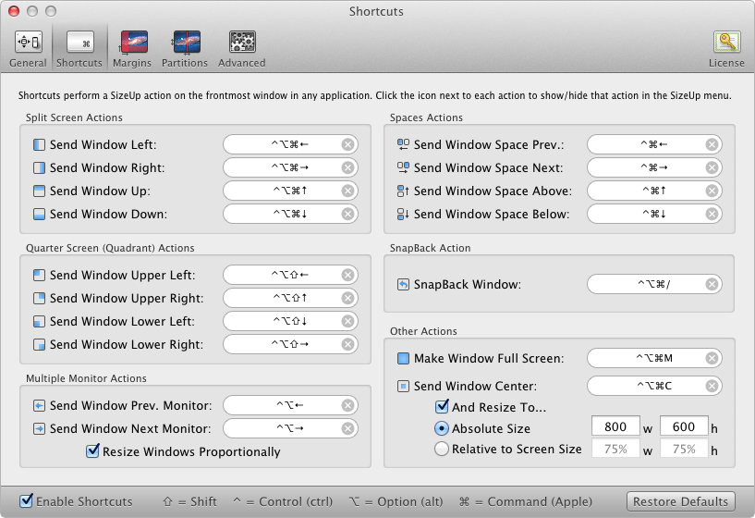Open the Partitions tab
This screenshot has height=518, width=755.
pos(185,48)
